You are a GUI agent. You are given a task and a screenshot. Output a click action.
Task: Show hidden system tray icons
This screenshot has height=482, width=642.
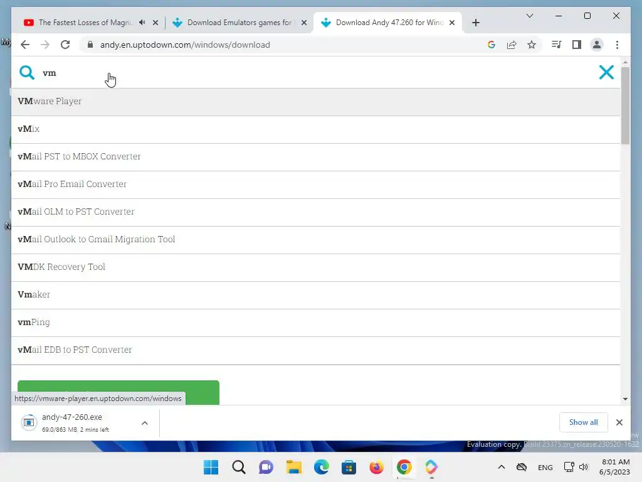[x=501, y=467]
